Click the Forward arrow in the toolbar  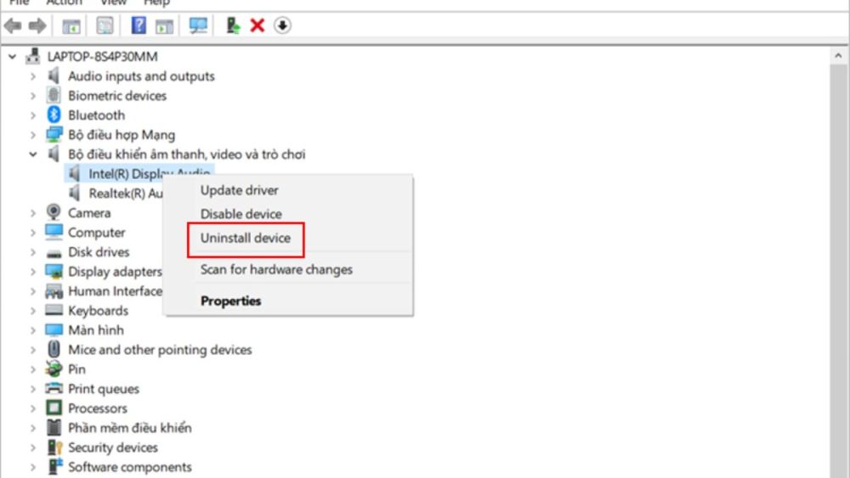(x=37, y=25)
